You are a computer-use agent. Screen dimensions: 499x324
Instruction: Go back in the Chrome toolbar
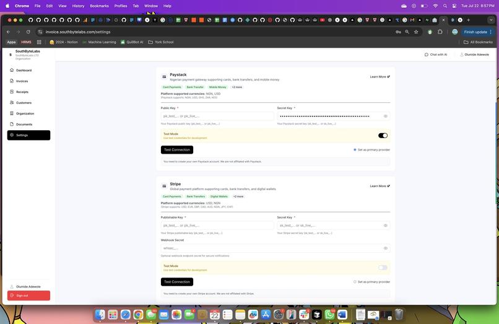tap(8, 32)
